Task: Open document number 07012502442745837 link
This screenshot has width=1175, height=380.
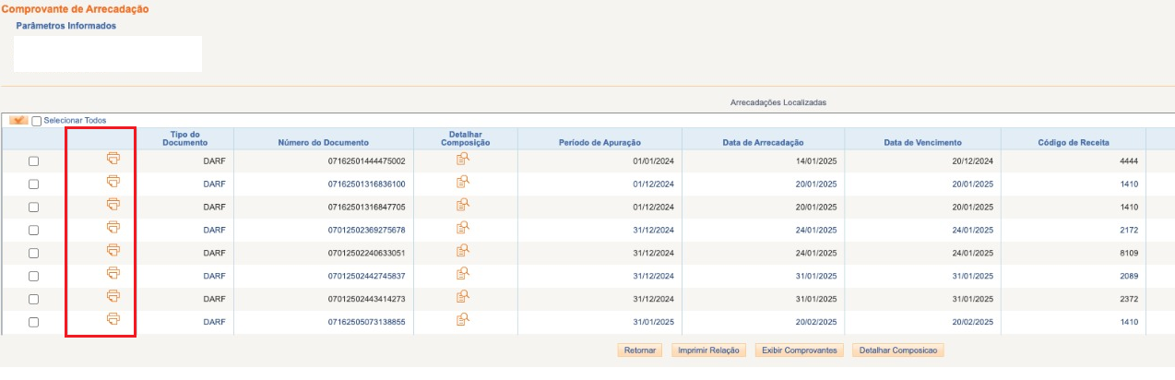Action: coord(366,276)
